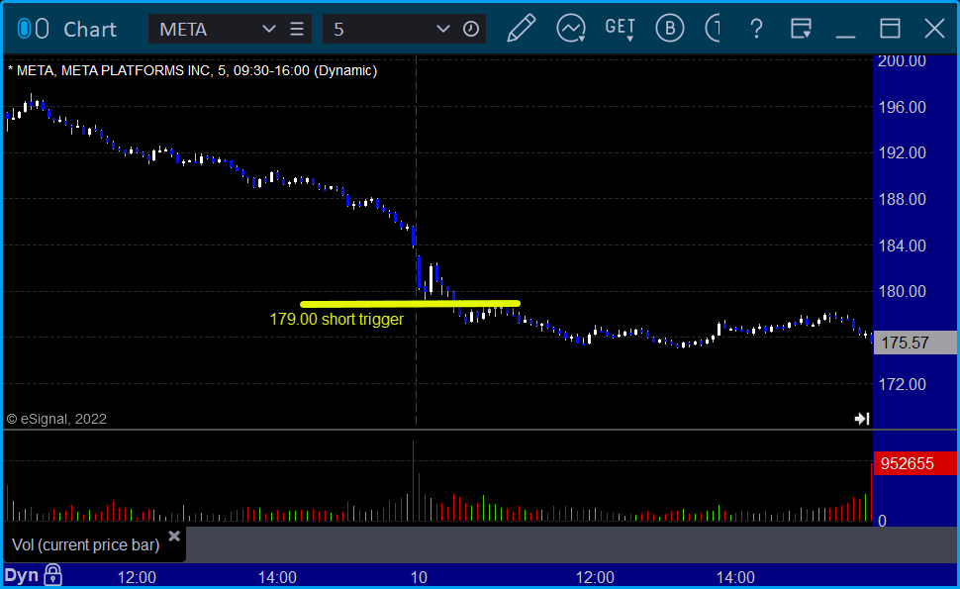Click the chart link icon beside Chart title
The image size is (960, 589).
pos(33,29)
